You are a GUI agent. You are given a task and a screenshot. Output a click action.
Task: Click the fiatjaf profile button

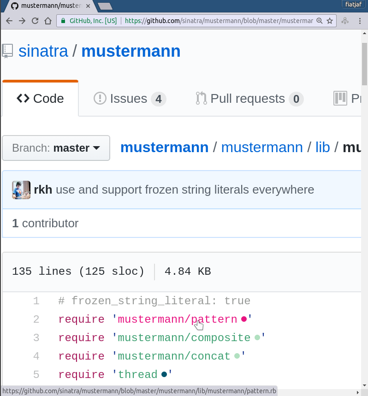tap(353, 4)
